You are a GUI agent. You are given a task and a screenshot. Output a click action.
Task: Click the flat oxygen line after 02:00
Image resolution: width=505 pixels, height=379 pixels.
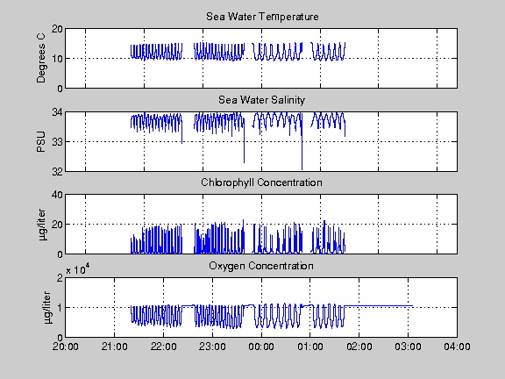pos(379,306)
